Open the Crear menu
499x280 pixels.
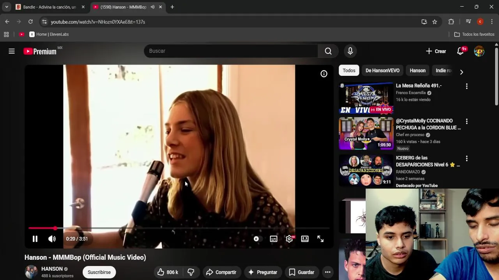tap(436, 51)
